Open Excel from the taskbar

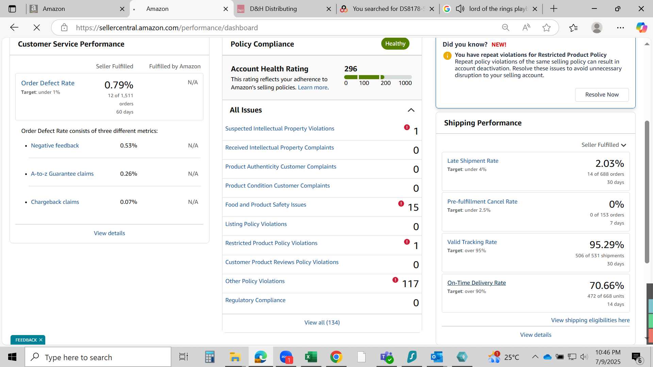click(311, 357)
